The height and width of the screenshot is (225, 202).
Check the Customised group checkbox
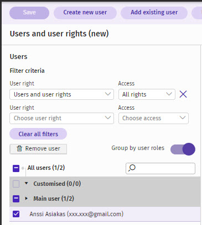(16, 184)
